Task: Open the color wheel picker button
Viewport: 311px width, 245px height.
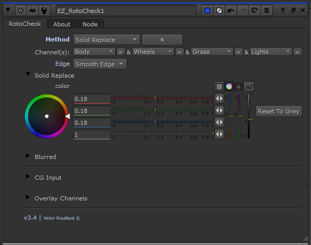Action: [229, 87]
